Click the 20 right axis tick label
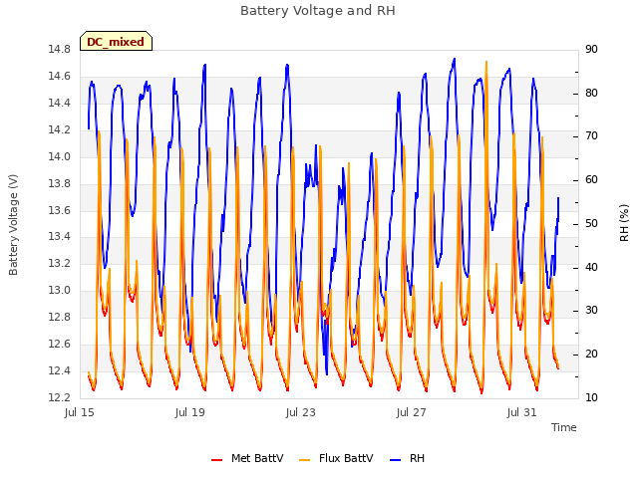 591,355
